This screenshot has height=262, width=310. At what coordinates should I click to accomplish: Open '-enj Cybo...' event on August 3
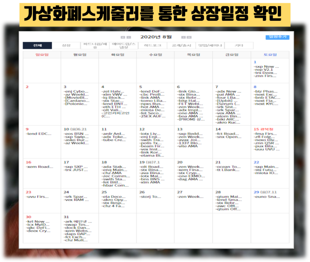click(76, 91)
